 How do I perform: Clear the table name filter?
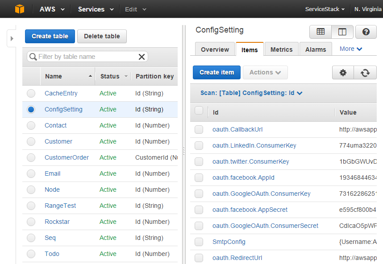coord(142,57)
